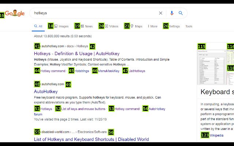
Task: Submit search with the blue magnifier icon
Action: [x=181, y=13]
